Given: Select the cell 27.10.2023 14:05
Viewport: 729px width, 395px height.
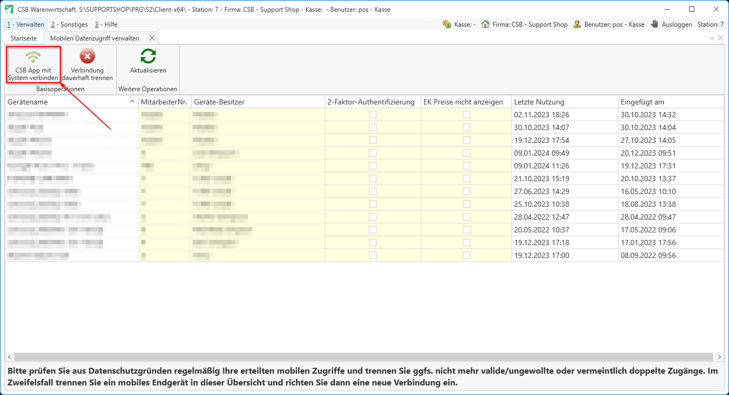Looking at the screenshot, I should tap(671, 140).
